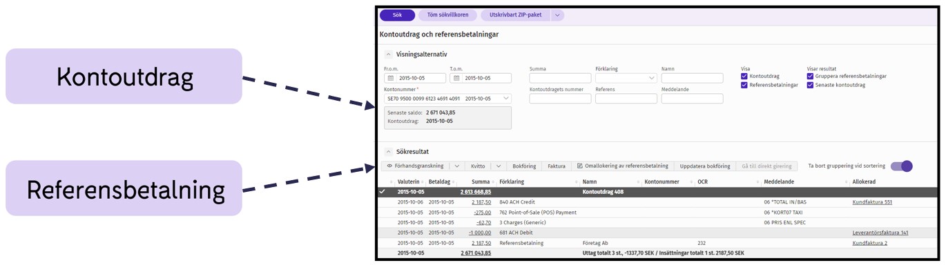Click the Referens input field
The width and height of the screenshot is (946, 265).
click(x=626, y=99)
